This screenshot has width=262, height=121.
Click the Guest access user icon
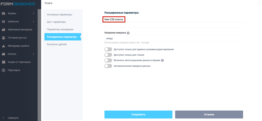4,38
